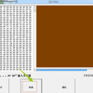
Task: Click hex row ending D3 2D 48 50
Action: coord(16,61)
